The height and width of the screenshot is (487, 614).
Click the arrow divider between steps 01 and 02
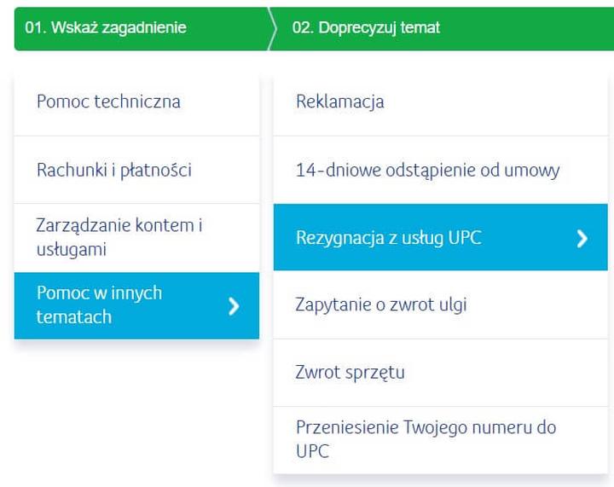click(272, 28)
